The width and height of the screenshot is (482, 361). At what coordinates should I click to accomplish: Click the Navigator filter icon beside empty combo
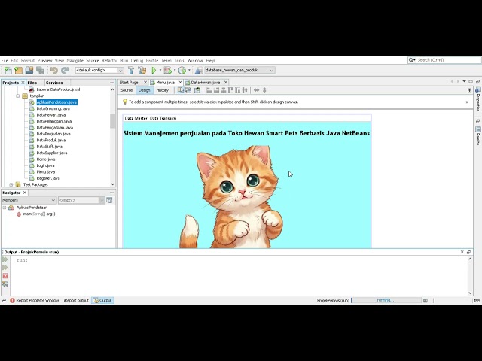[109, 200]
